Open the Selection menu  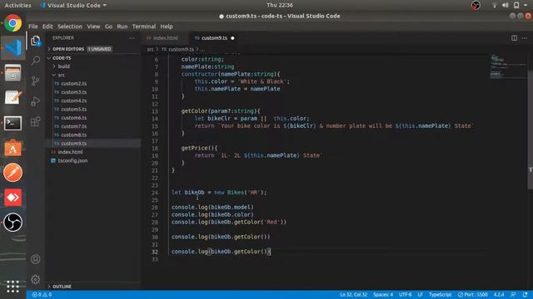(70, 27)
